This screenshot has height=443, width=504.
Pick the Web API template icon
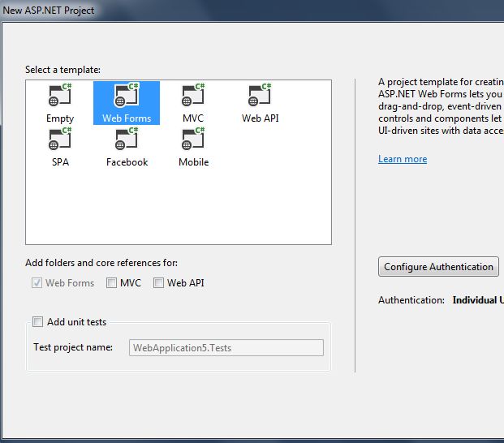click(x=260, y=95)
